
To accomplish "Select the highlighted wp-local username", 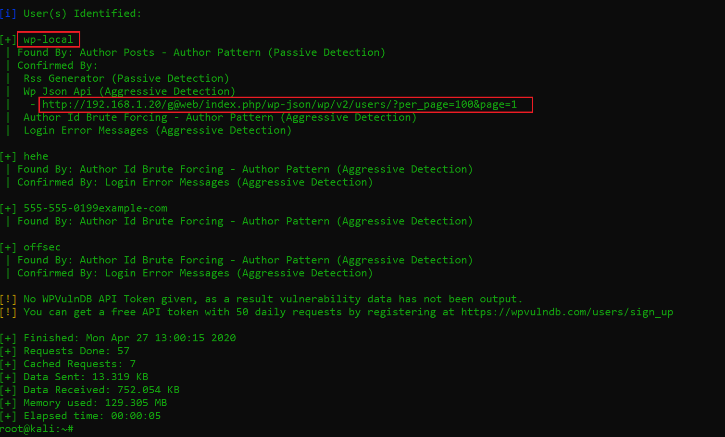I will 48,39.
